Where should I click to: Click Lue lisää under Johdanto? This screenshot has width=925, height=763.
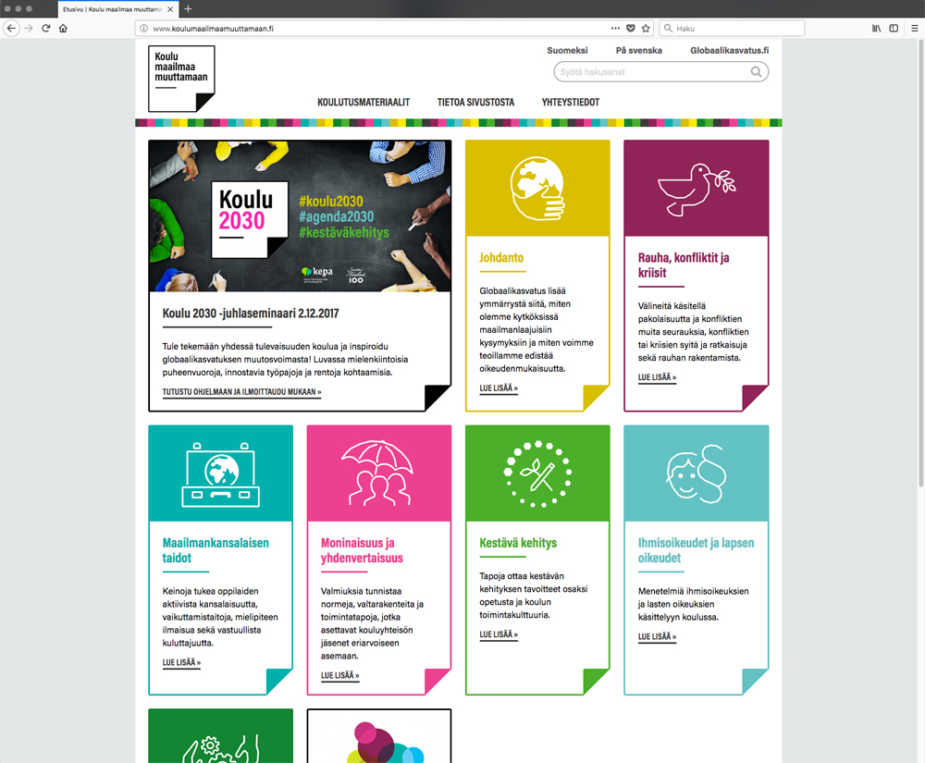pos(499,388)
